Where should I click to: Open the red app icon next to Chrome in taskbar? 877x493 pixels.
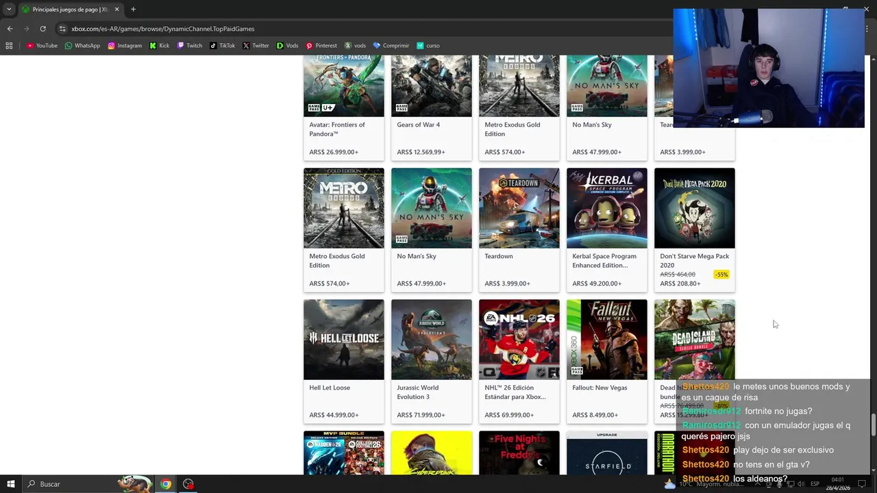[188, 484]
